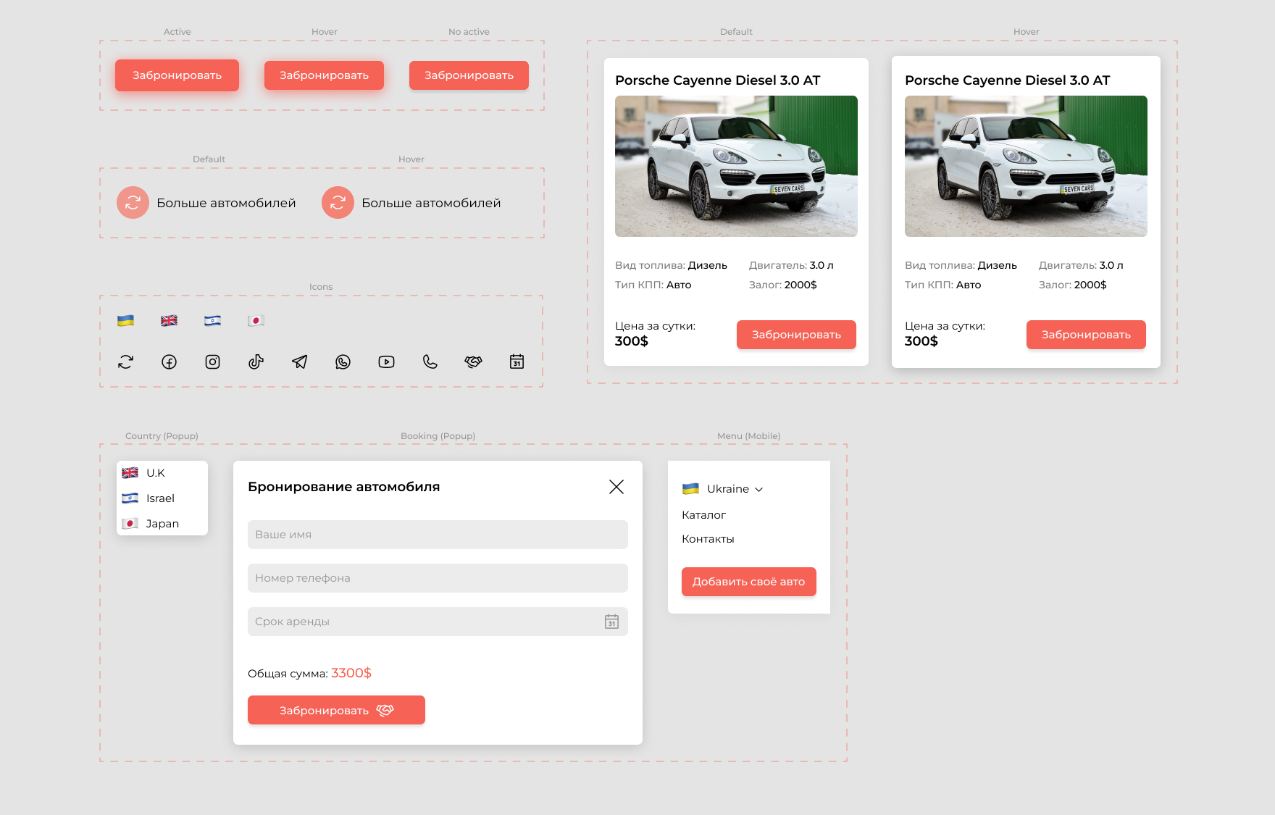
Task: Click Забронировать on Default car card
Action: click(796, 335)
